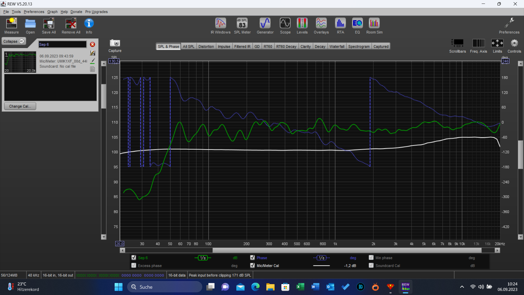Uncheck the Phase trace checkbox
The image size is (524, 295).
[252, 258]
